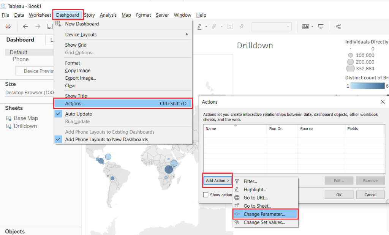This screenshot has height=235, width=389.
Task: Click the Tableau icon in the title bar
Action: [x=3, y=6]
